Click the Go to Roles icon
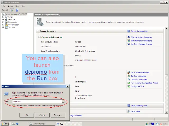Screen dimensions: 169x126 [129, 112]
